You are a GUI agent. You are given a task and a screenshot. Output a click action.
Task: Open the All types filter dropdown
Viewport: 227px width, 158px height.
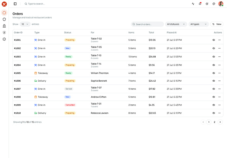tap(199, 24)
